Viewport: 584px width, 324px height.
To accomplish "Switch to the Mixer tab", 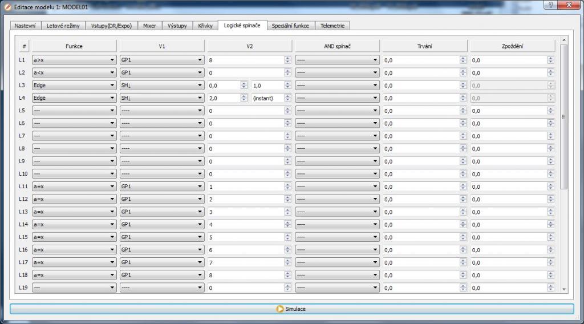I will (x=149, y=26).
